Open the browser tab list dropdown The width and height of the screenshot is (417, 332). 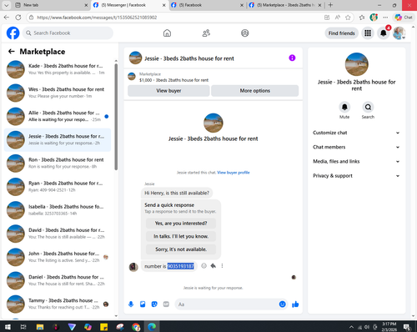coord(6,5)
